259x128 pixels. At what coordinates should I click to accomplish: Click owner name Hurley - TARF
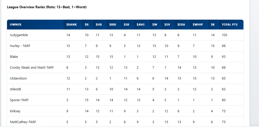click(20, 46)
